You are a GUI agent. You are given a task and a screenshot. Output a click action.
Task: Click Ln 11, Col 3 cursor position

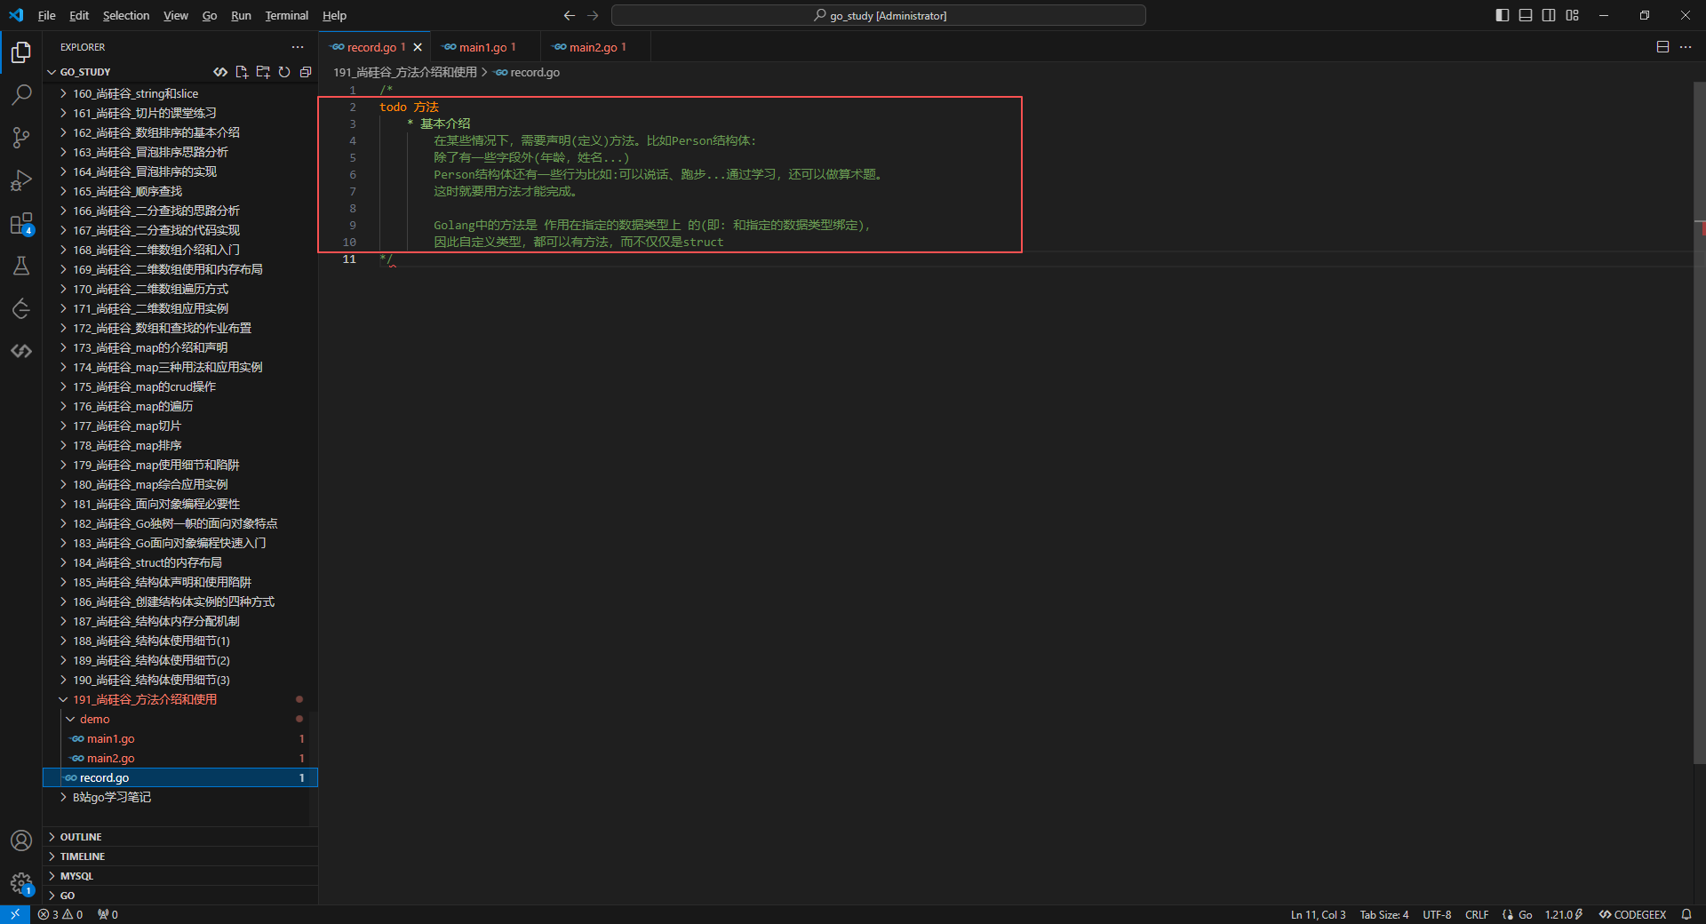[1318, 914]
